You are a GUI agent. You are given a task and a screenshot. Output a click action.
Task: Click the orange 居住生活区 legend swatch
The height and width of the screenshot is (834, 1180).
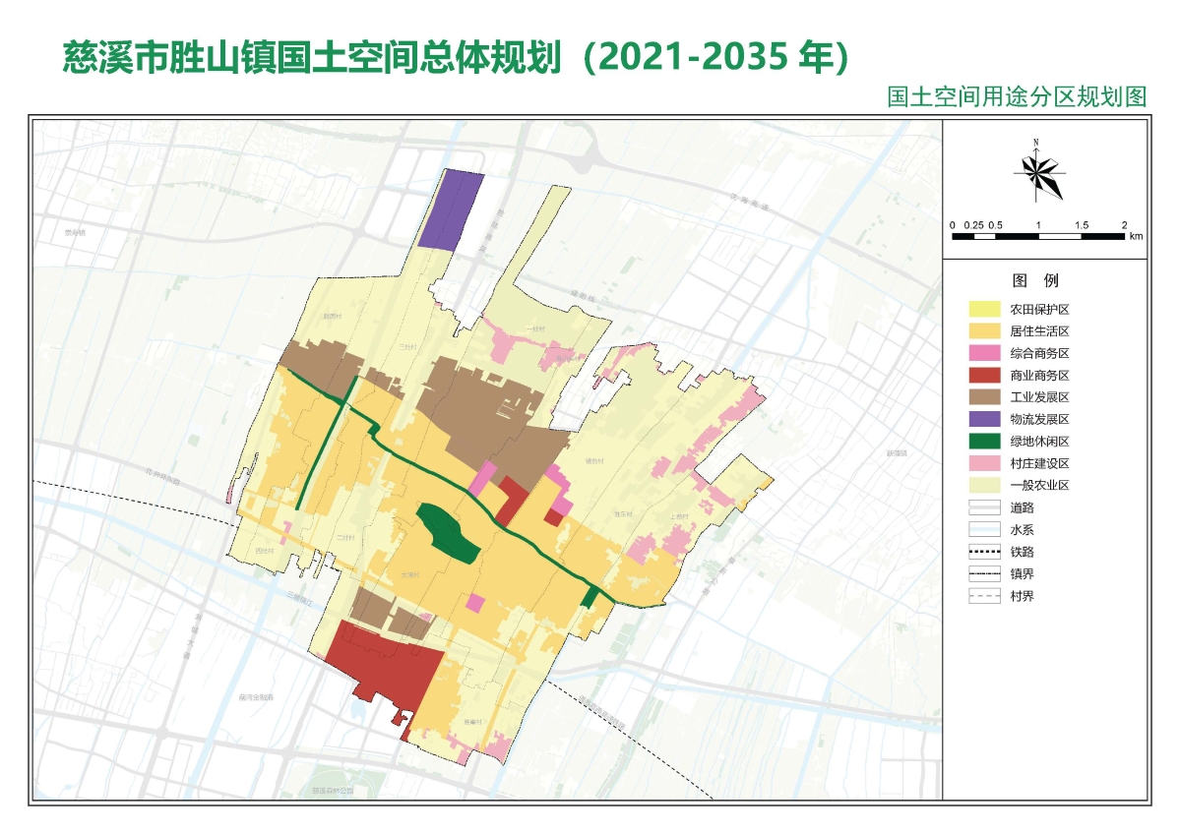(984, 331)
